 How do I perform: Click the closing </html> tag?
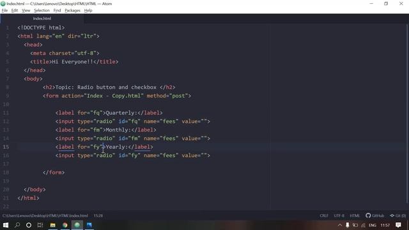28,198
